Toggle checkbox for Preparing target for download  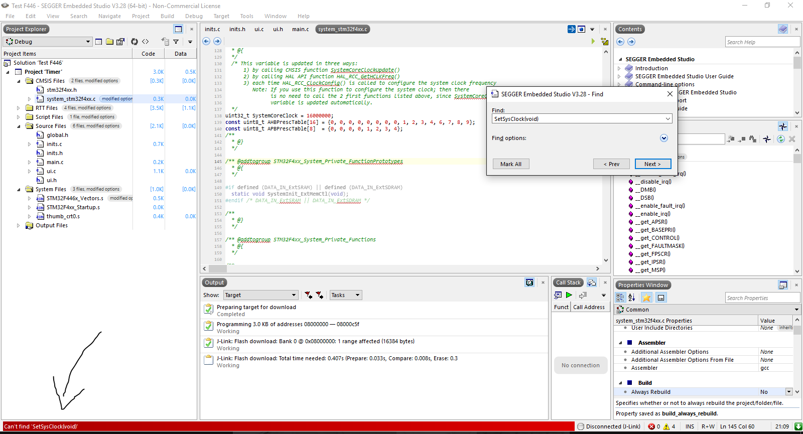point(208,309)
